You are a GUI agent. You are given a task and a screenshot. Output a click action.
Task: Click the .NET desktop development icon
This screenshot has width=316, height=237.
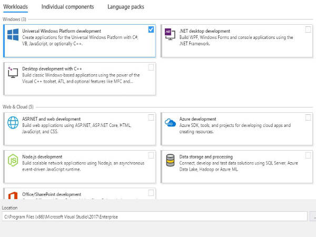point(170,33)
